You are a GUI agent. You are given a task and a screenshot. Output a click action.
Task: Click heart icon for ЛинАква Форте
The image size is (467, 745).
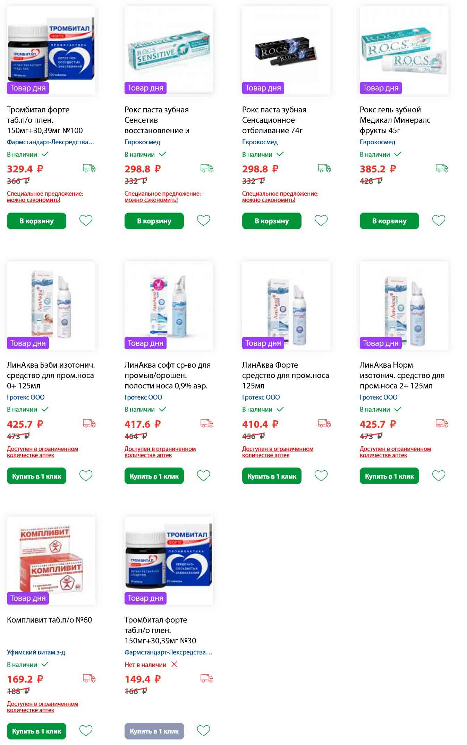[321, 476]
